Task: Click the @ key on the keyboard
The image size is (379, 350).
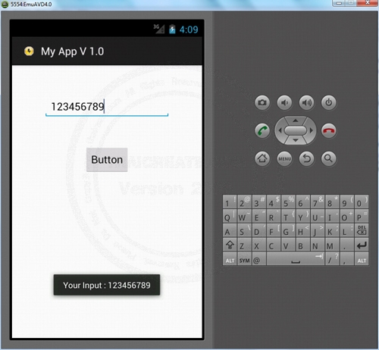Action: pos(258,259)
